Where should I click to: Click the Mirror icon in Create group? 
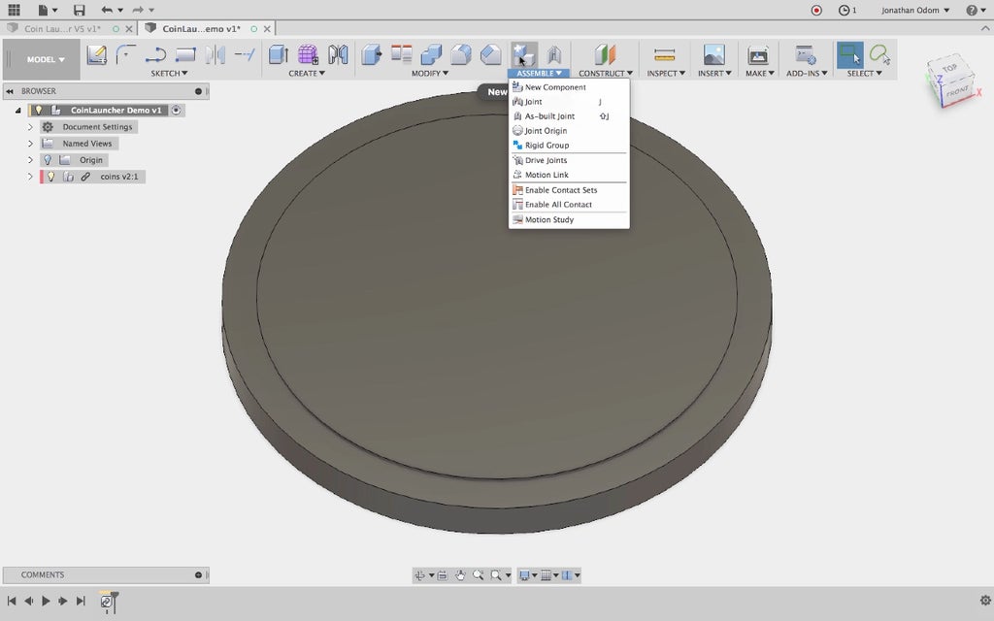click(x=338, y=54)
